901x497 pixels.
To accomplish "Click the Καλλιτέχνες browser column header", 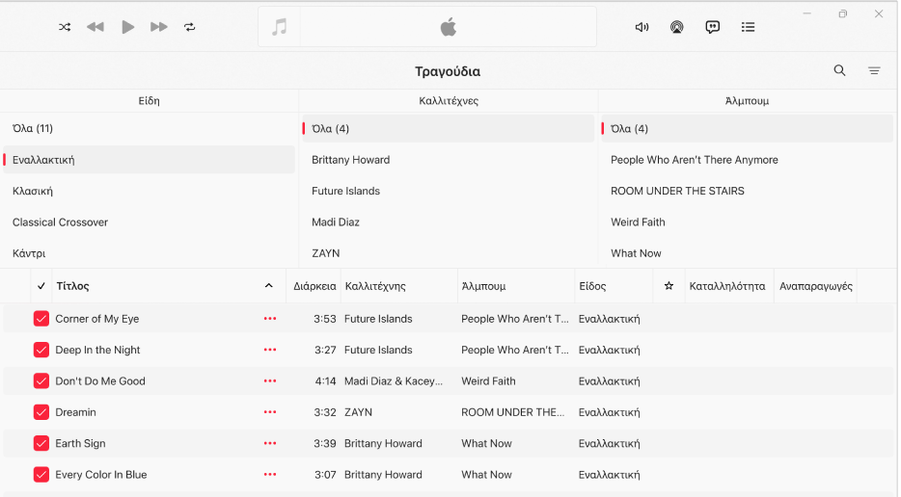I will 449,101.
